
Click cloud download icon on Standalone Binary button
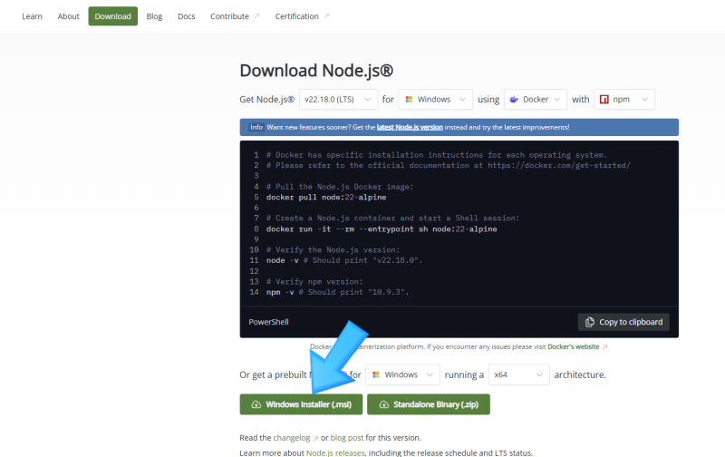click(x=383, y=404)
